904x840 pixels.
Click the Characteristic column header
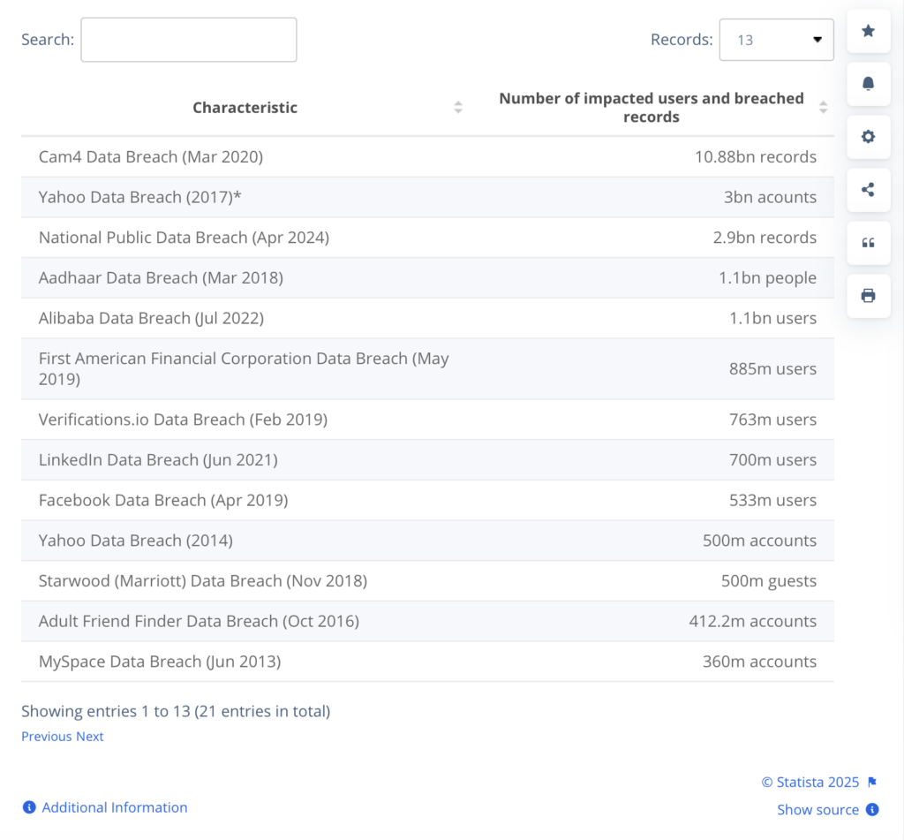click(x=245, y=108)
